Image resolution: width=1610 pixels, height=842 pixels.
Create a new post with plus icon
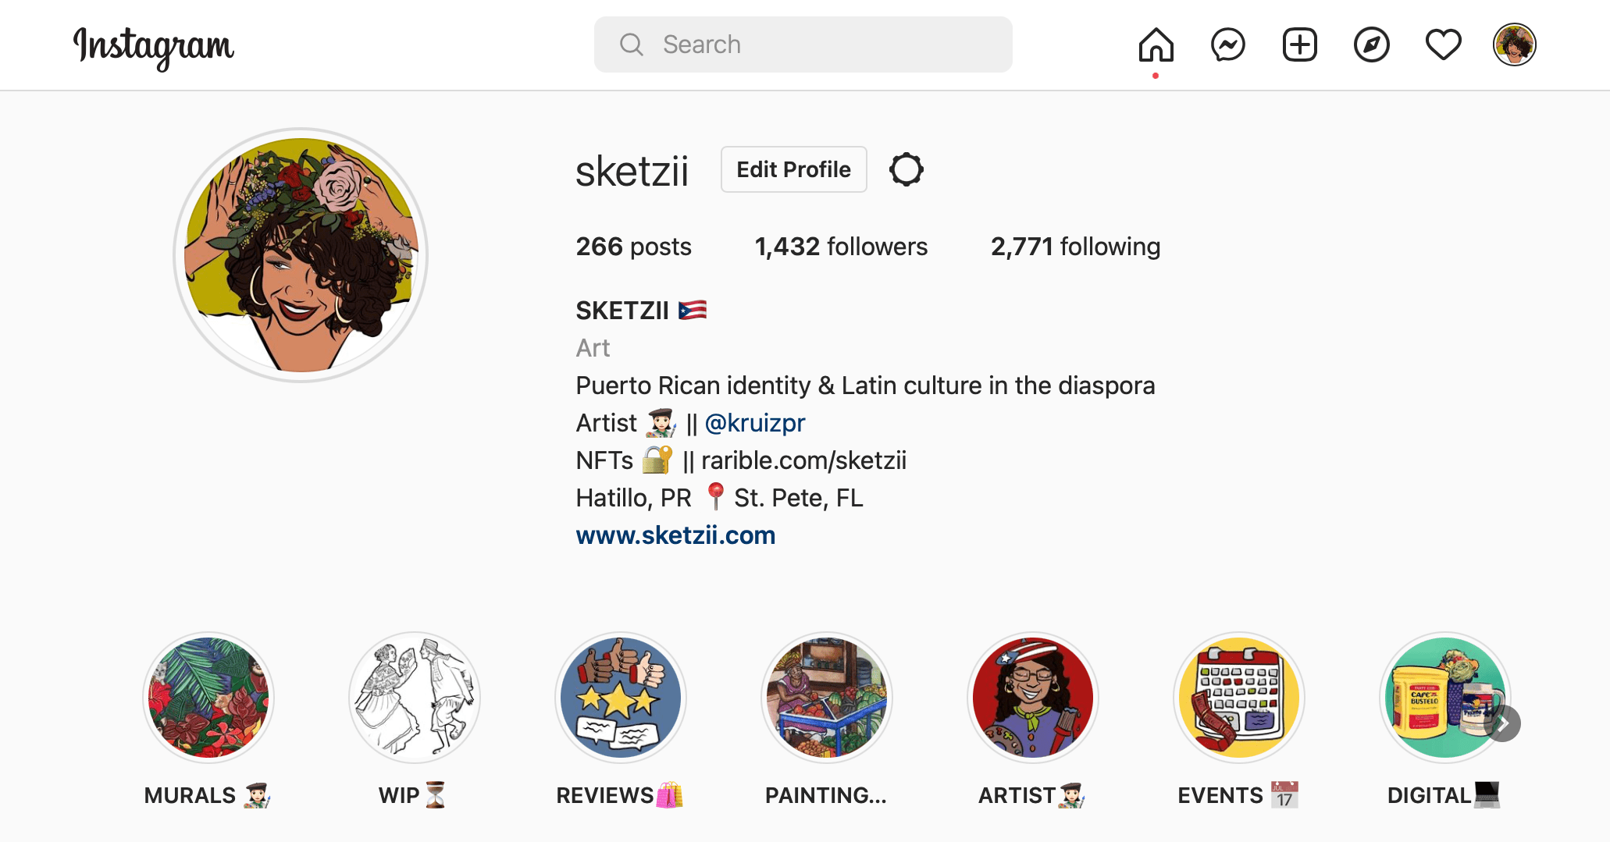1299,44
